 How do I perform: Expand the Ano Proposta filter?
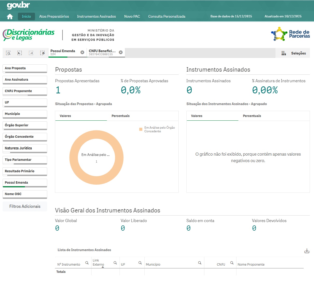click(x=25, y=68)
